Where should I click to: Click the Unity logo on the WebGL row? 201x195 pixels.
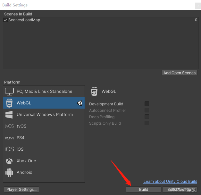tap(80, 103)
